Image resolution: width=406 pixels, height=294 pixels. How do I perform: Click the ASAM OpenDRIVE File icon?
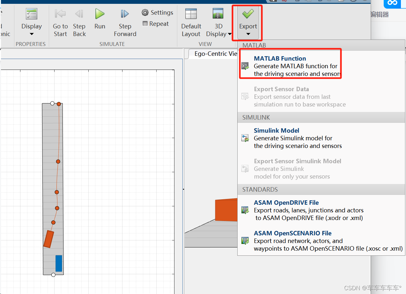[245, 210]
